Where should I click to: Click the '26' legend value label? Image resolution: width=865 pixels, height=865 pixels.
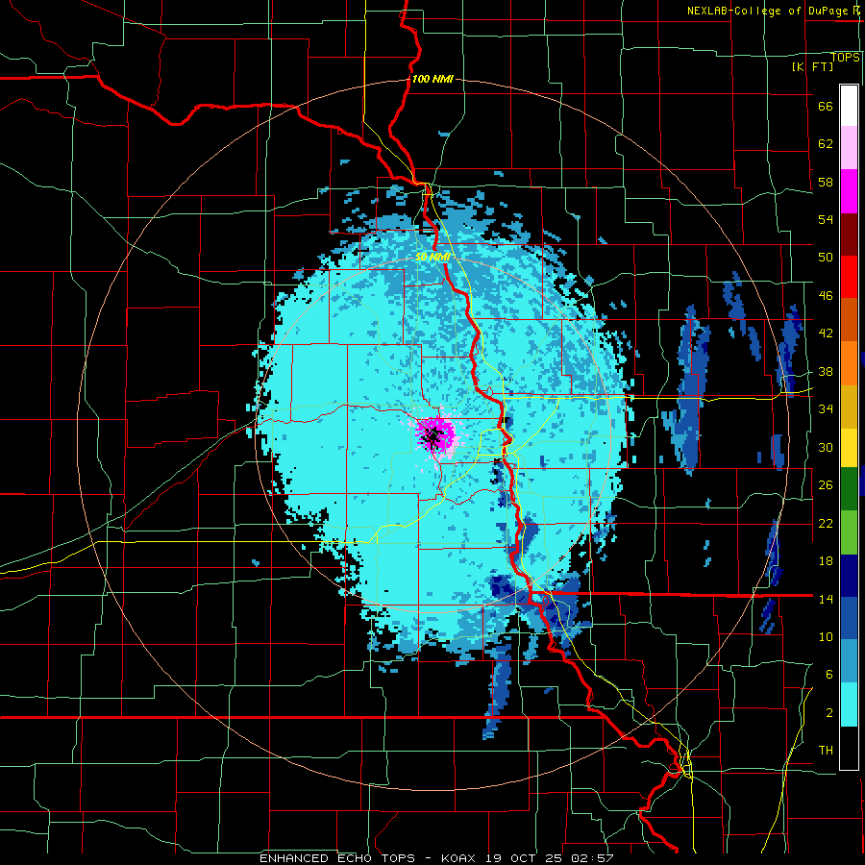point(826,485)
